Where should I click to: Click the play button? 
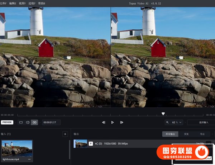pyautogui.click(x=113, y=122)
